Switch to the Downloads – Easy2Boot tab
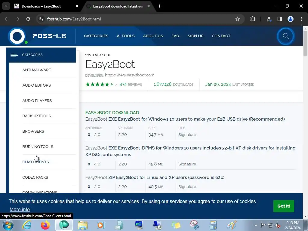The image size is (308, 231). (46, 6)
